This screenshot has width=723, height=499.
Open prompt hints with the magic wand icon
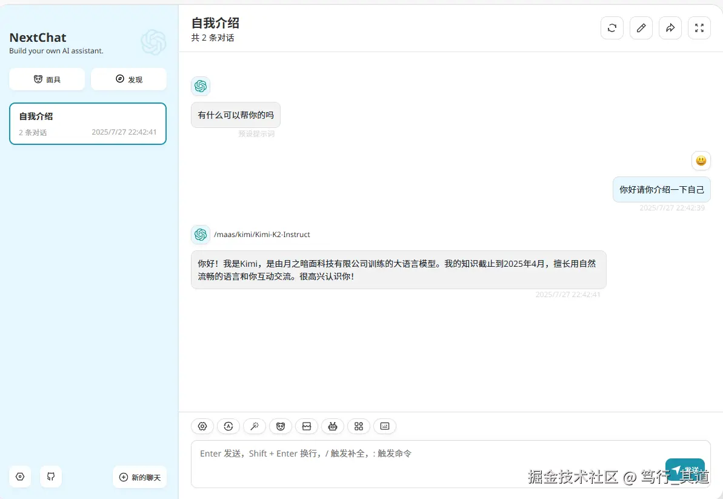tap(254, 426)
